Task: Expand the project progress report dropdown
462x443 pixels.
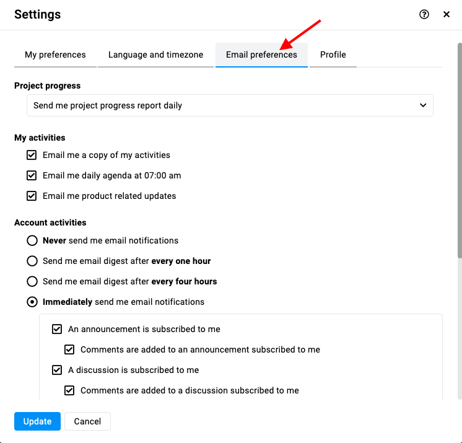Action: click(230, 105)
